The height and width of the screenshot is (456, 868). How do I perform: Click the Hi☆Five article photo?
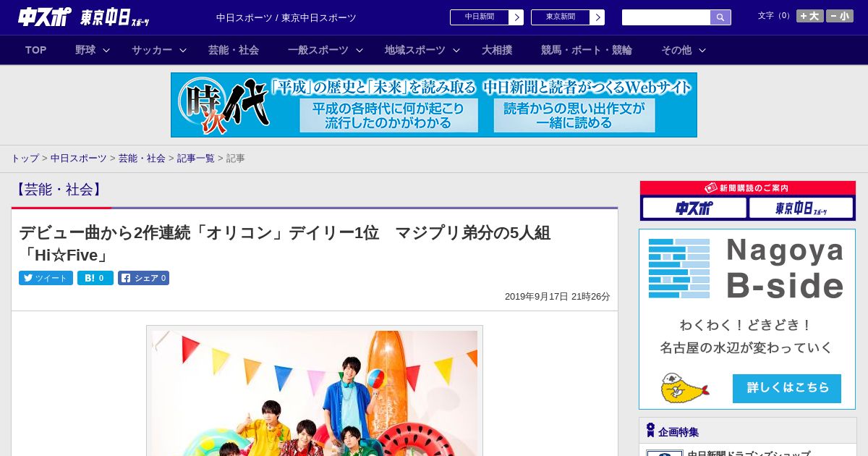pos(315,393)
